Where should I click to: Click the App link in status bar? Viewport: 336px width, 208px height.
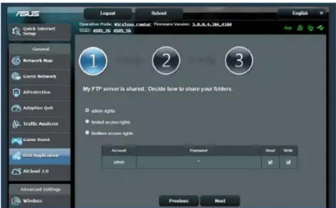288,28
